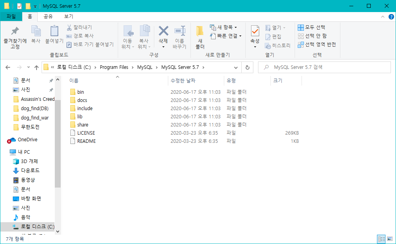Switch to the Share (공유) ribbon tab
396x244 pixels.
coord(48,16)
